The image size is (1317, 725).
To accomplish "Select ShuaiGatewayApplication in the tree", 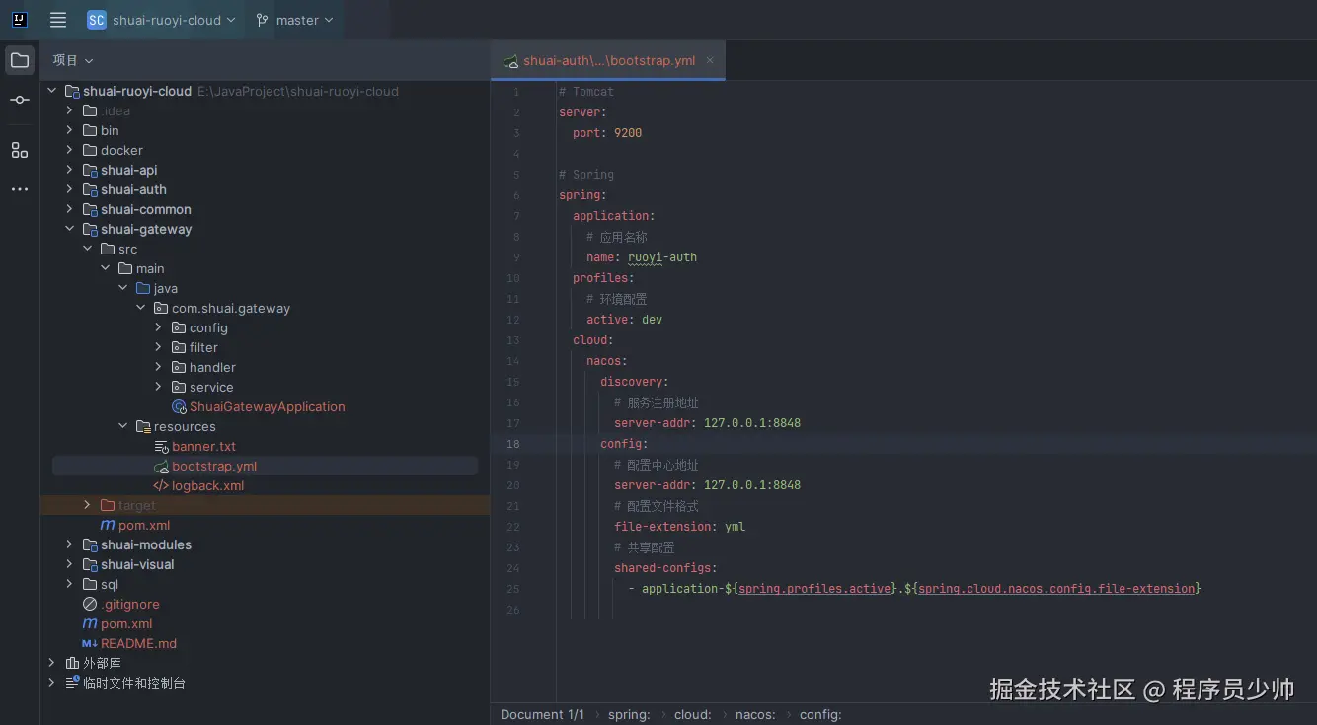I will click(268, 406).
